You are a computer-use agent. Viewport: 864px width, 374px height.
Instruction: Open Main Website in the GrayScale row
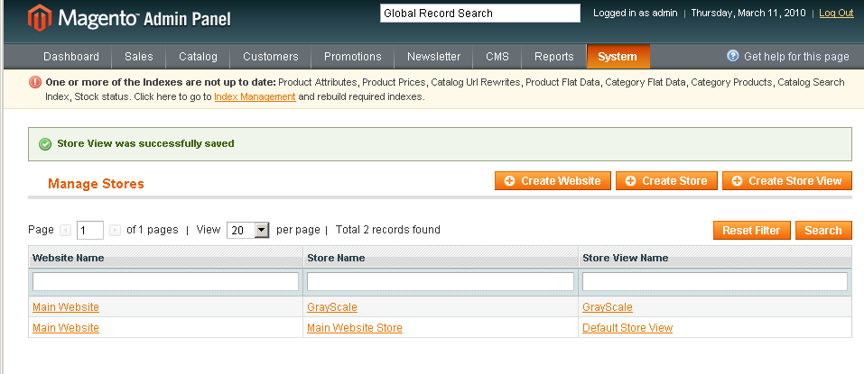tap(66, 307)
